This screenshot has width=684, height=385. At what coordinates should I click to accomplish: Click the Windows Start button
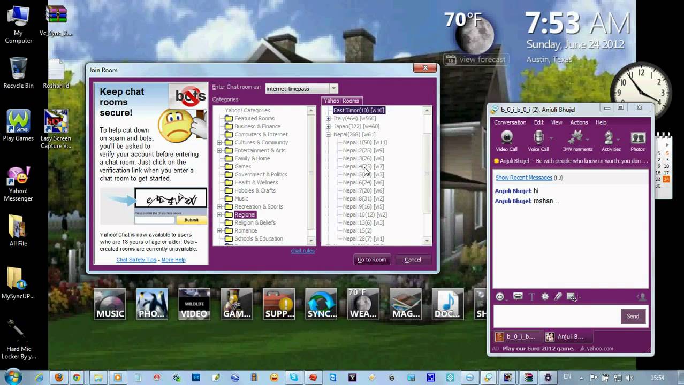tap(13, 378)
